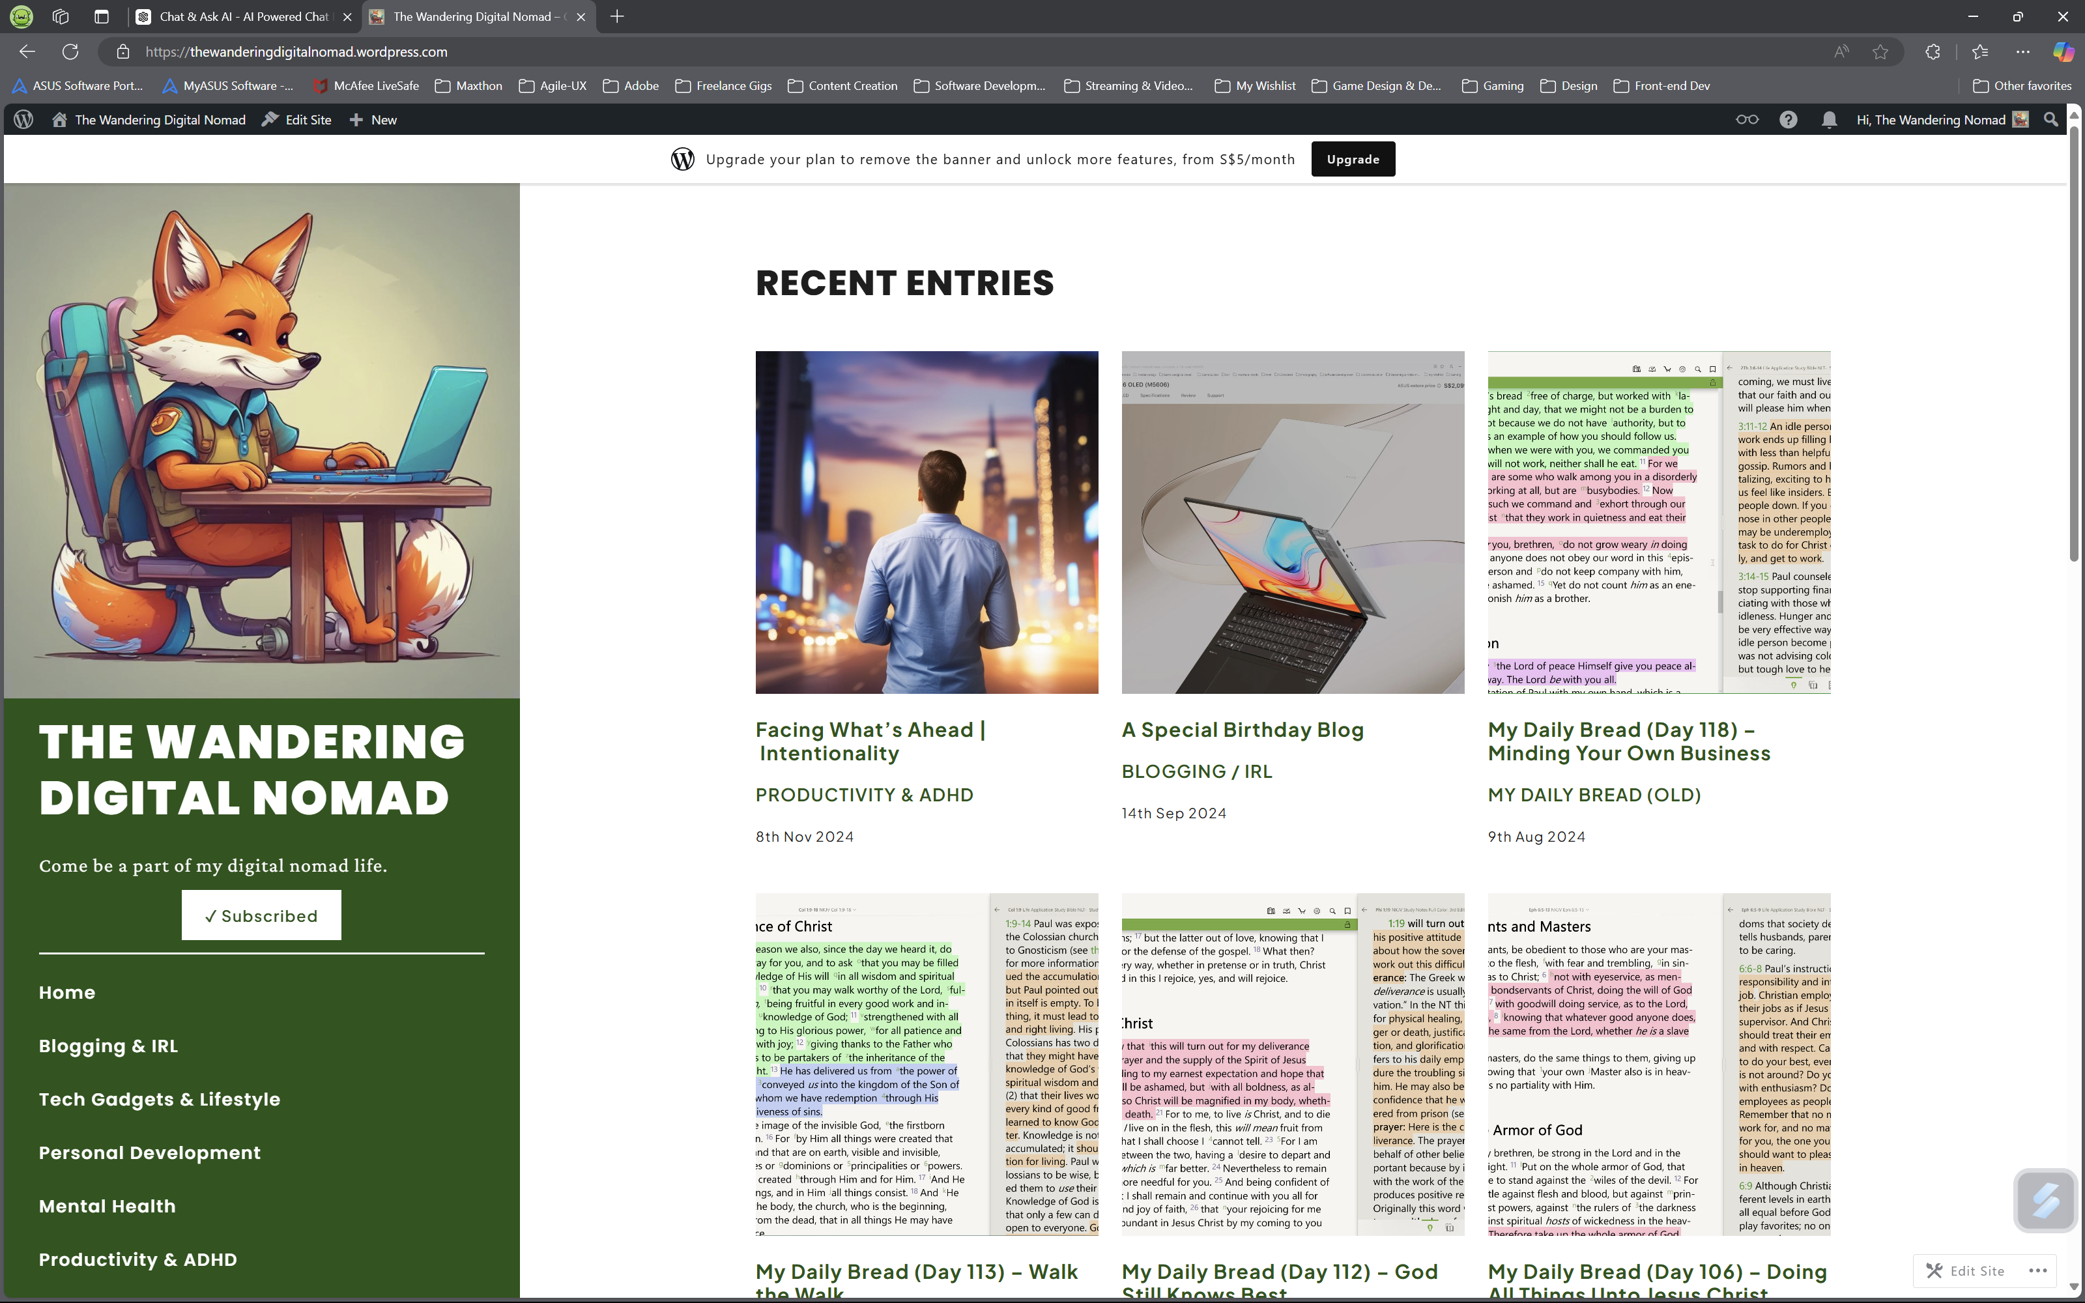Click the Read aloud icon in address bar
Viewport: 2085px width, 1303px height.
coord(1841,51)
